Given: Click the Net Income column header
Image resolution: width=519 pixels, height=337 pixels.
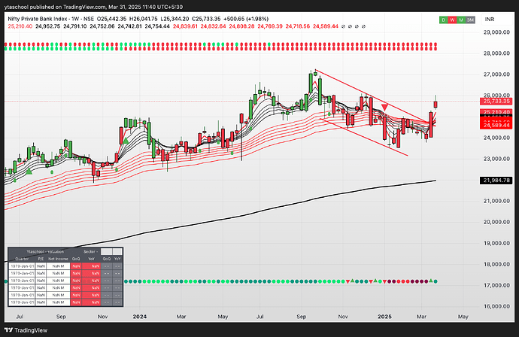Looking at the screenshot, I should [x=58, y=259].
